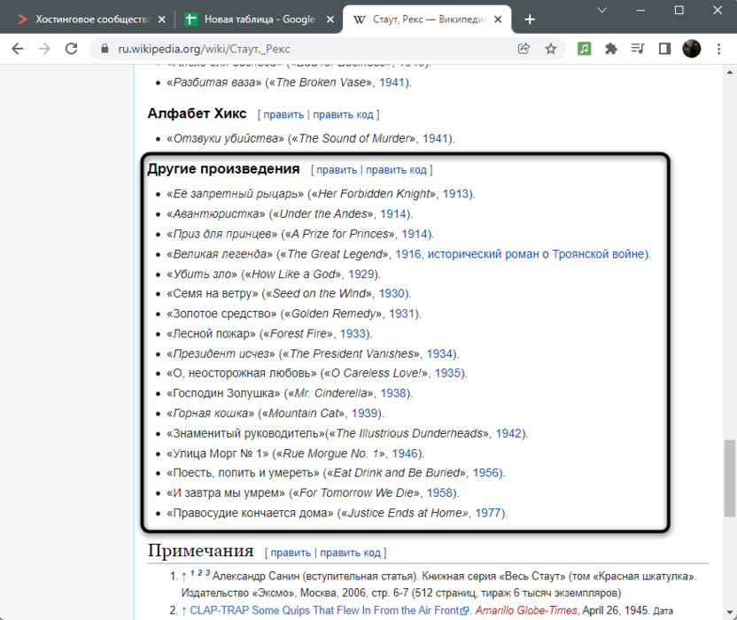This screenshot has height=620, width=737.
Task: Click the vertical page scrollbar thumb
Action: point(728,477)
